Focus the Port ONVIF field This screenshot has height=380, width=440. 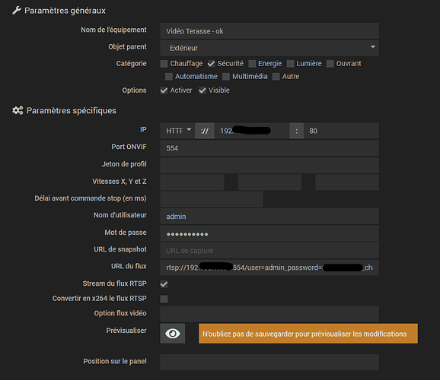[269, 148]
